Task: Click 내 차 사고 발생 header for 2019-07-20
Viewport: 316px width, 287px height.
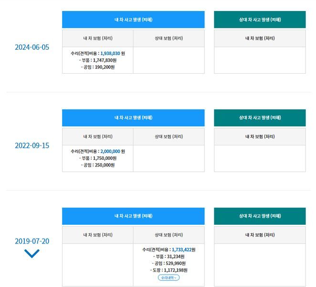Action: pyautogui.click(x=133, y=216)
